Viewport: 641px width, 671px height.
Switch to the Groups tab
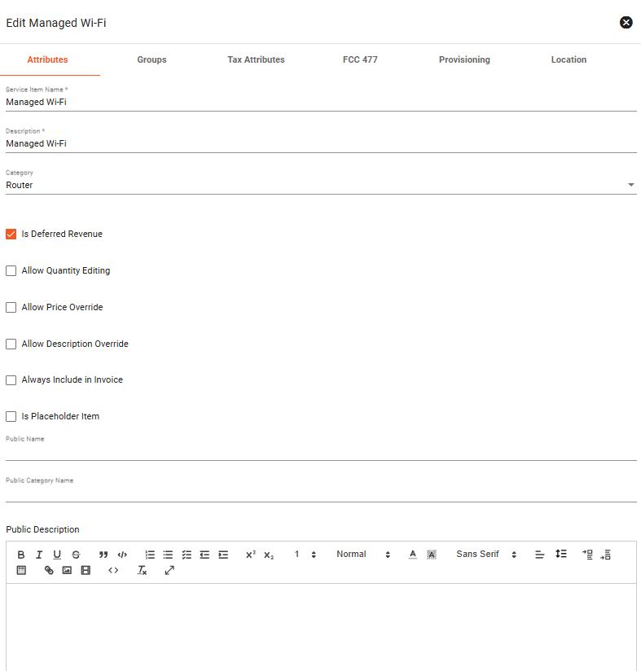(x=152, y=59)
